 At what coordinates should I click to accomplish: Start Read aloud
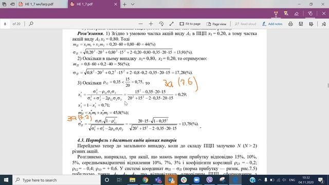point(245,24)
